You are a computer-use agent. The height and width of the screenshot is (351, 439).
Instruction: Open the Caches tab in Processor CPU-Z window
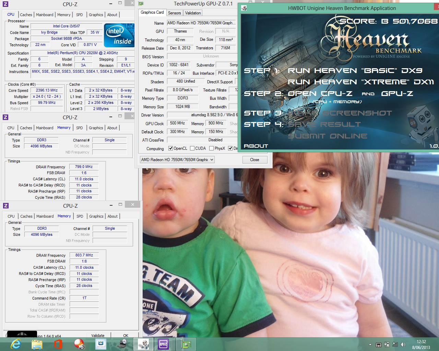click(x=26, y=15)
